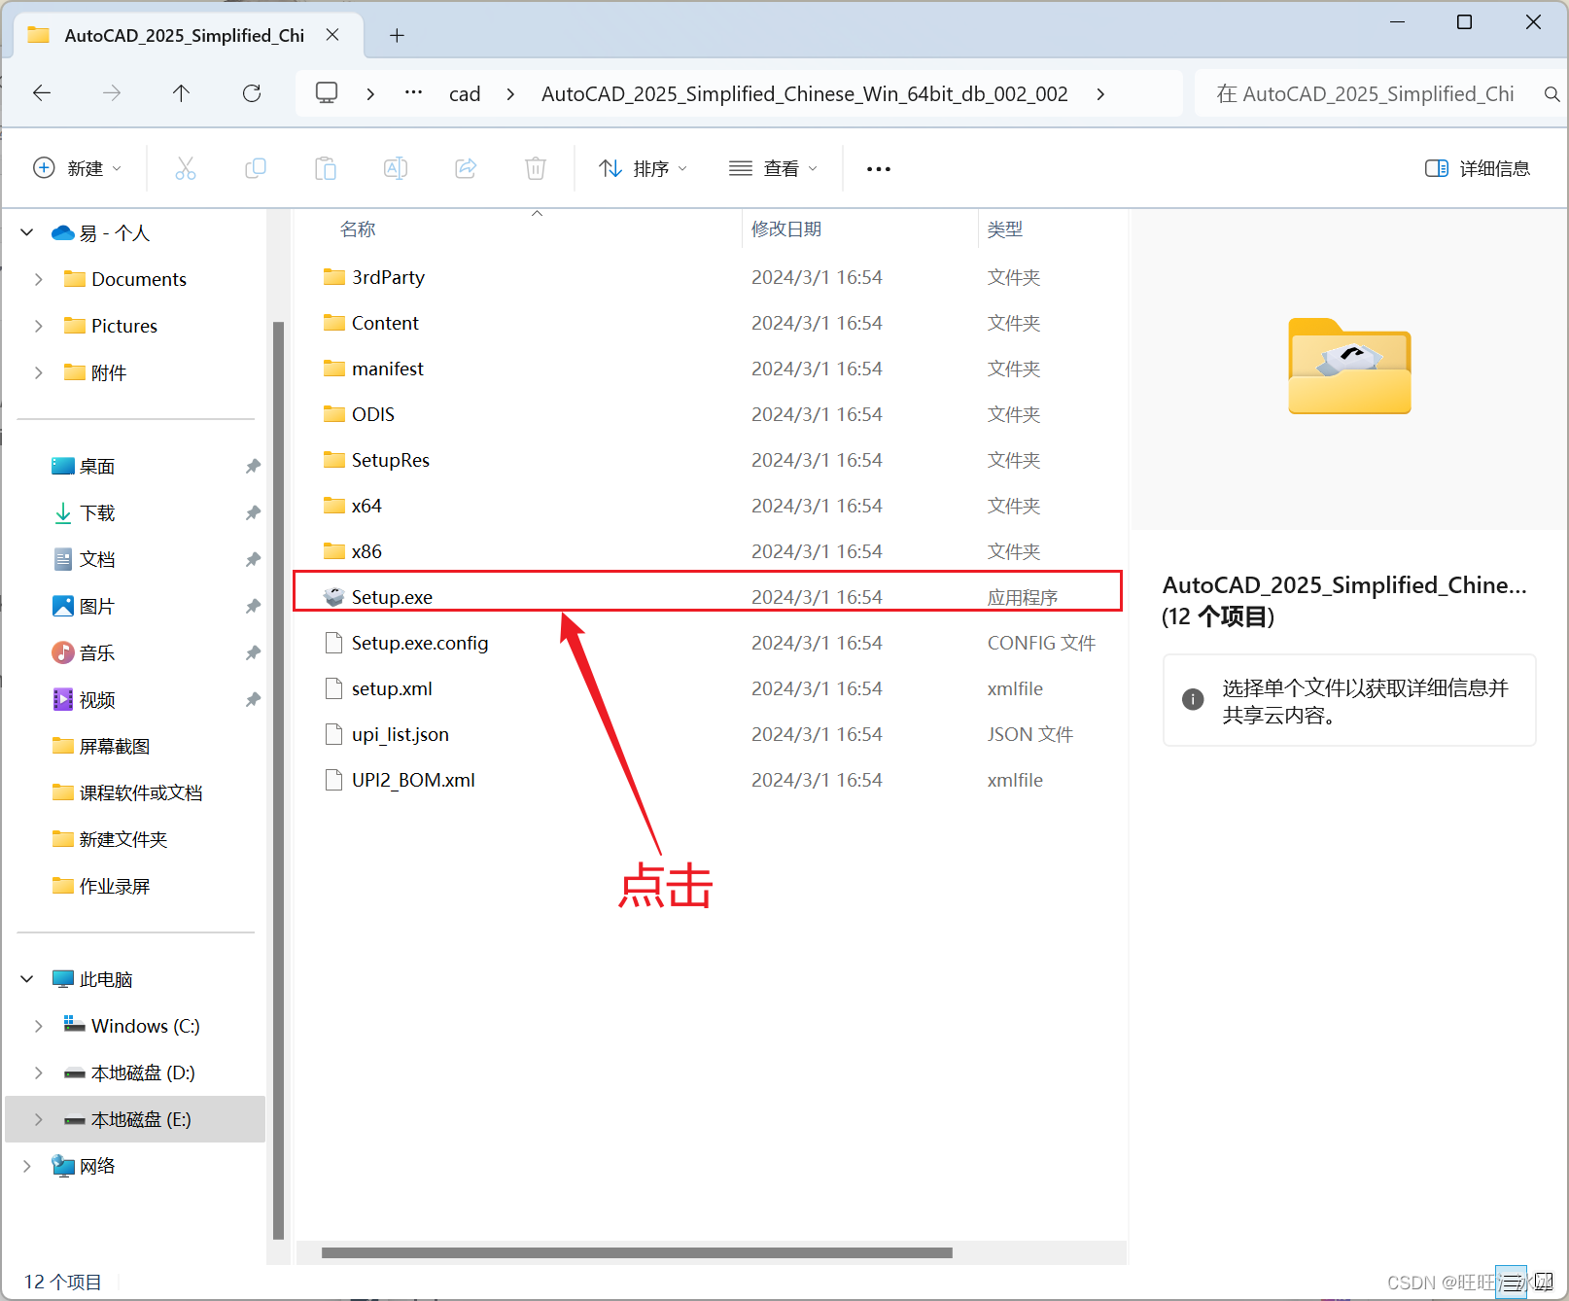The width and height of the screenshot is (1569, 1301).
Task: Select the setup.xml file
Action: coord(710,688)
